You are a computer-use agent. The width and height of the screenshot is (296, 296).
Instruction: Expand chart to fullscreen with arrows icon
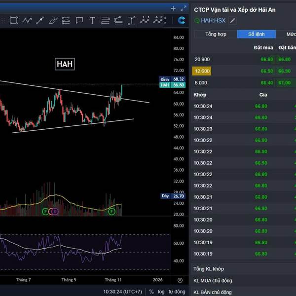[x=184, y=8]
